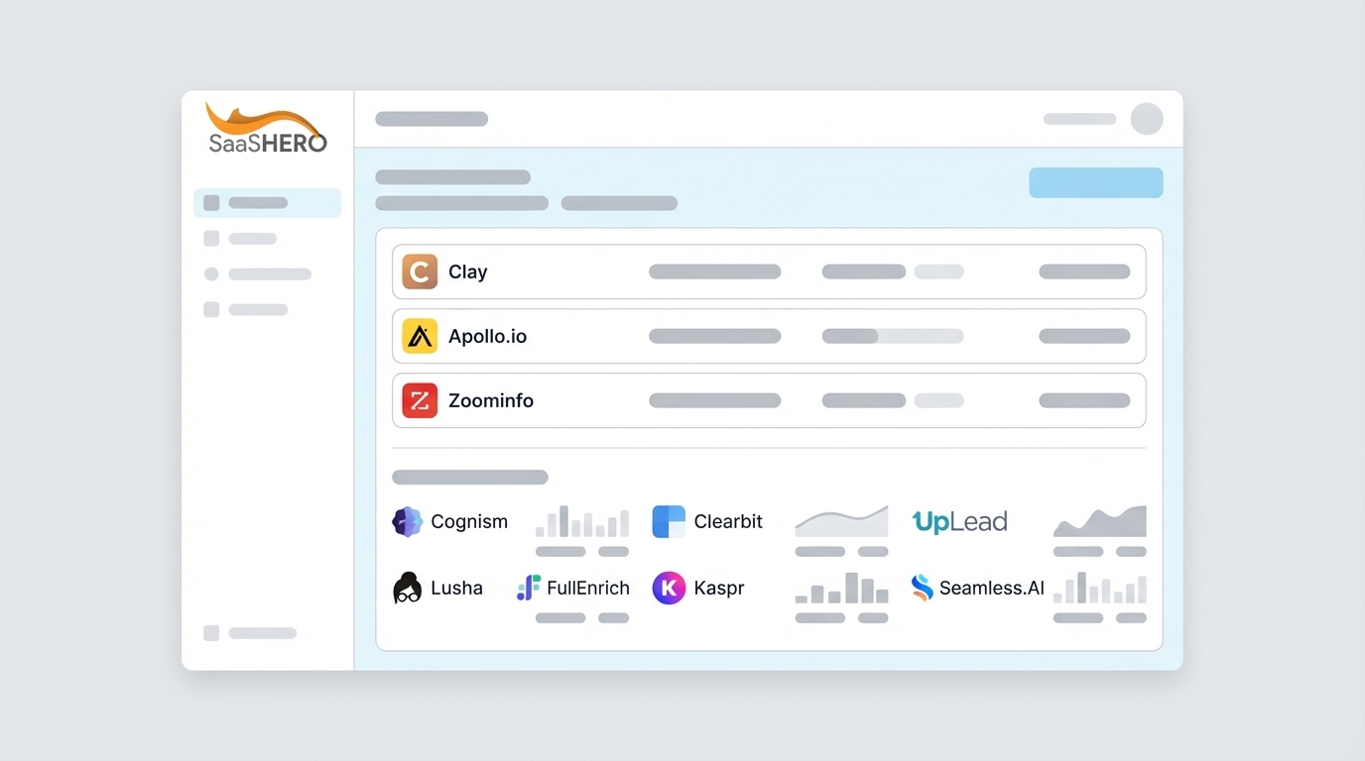Viewport: 1365px width, 761px height.
Task: Click the Kaspr purple circle icon
Action: (x=668, y=588)
